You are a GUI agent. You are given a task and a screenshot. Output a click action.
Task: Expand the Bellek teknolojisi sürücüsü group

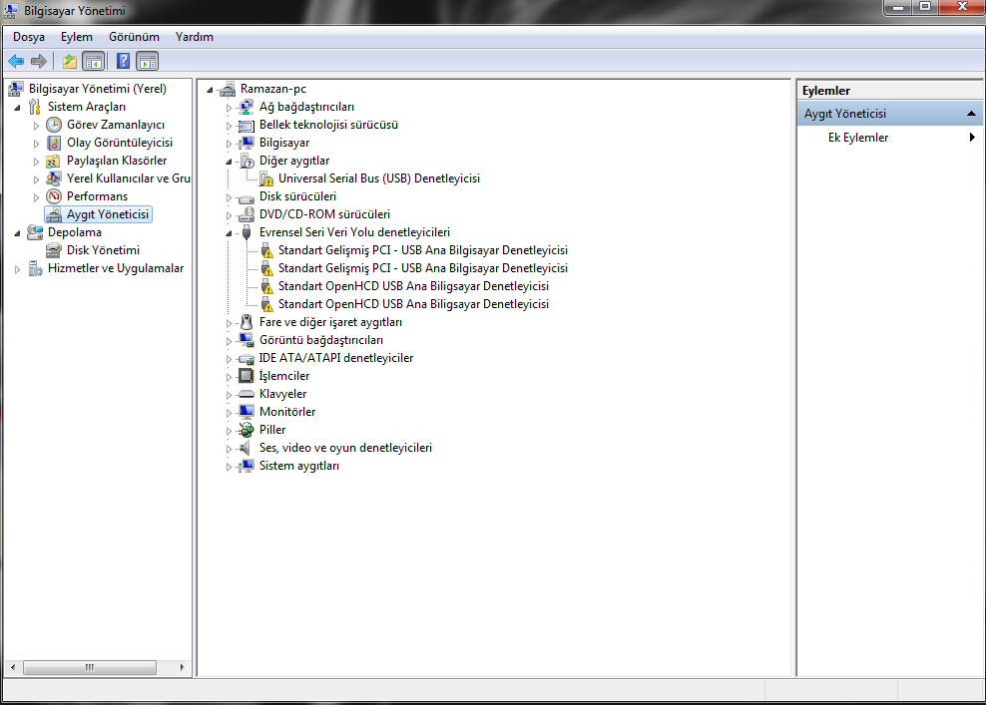(229, 126)
